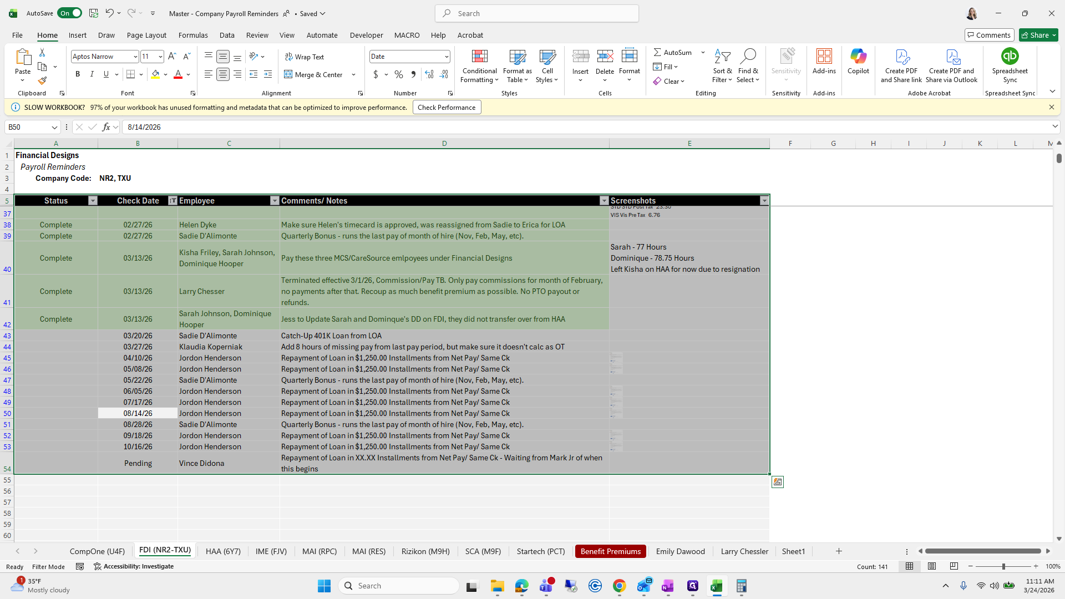Viewport: 1065px width, 599px height.
Task: Open the Formulas ribbon tab
Action: pyautogui.click(x=193, y=35)
